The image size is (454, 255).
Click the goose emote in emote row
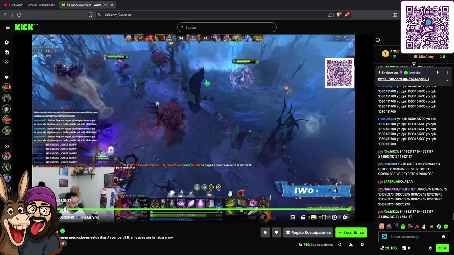[x=424, y=227]
